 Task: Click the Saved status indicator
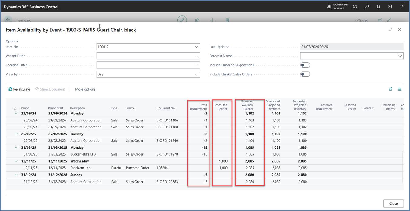pos(362,20)
